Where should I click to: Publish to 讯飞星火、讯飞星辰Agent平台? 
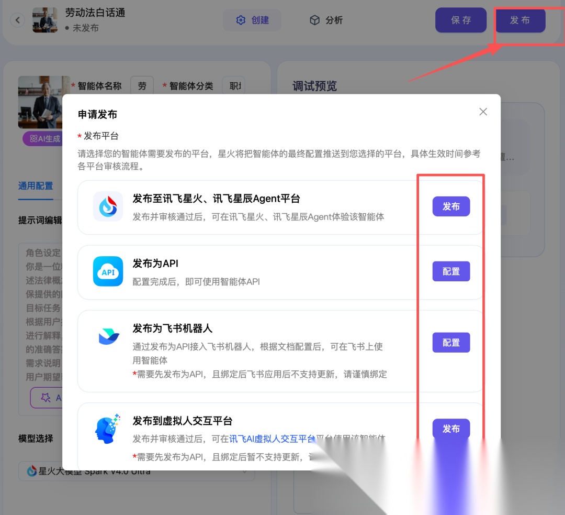[451, 206]
